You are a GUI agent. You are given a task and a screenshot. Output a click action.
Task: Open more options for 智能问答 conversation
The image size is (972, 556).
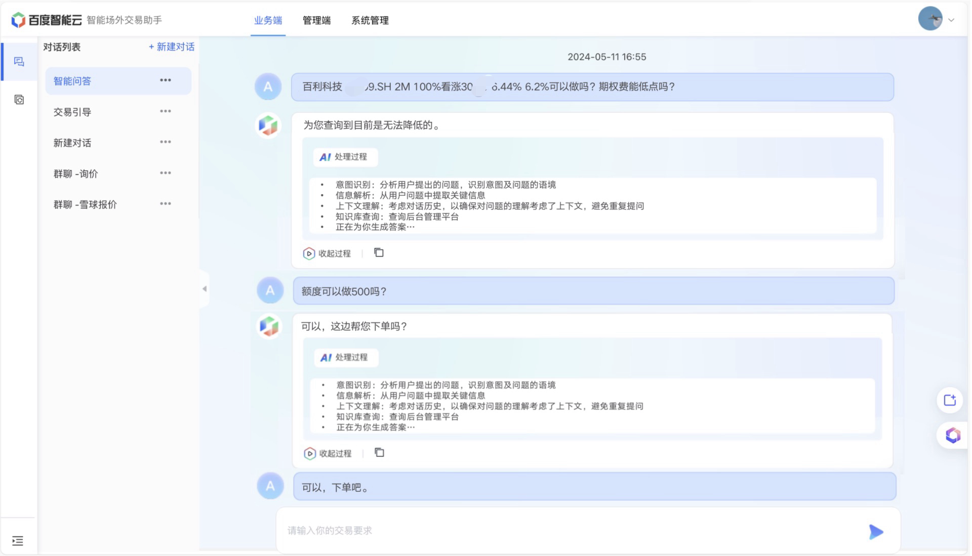[x=166, y=80]
